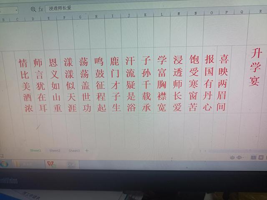Select column N header
Viewport: 267px width, 200px height.
(x=196, y=13)
